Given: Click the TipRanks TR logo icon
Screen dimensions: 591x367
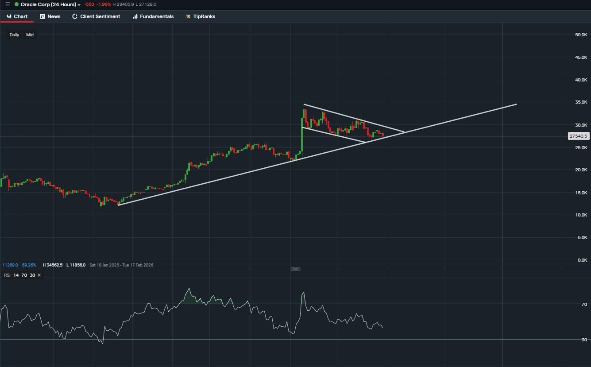Looking at the screenshot, I should click(188, 16).
